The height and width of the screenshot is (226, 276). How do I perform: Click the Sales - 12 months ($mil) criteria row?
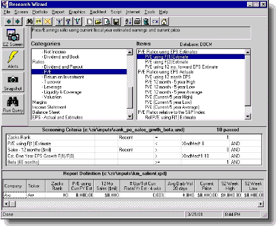[134, 150]
